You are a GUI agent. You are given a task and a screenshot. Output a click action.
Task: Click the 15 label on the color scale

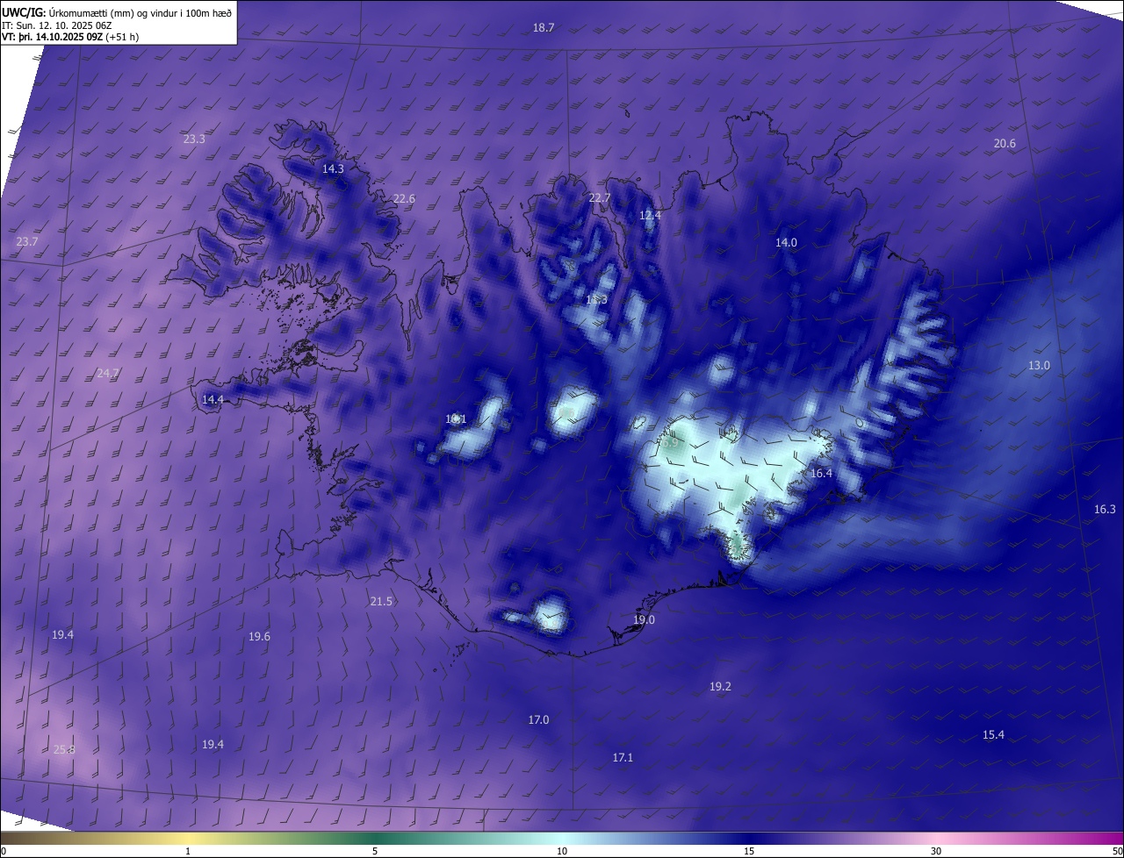749,851
